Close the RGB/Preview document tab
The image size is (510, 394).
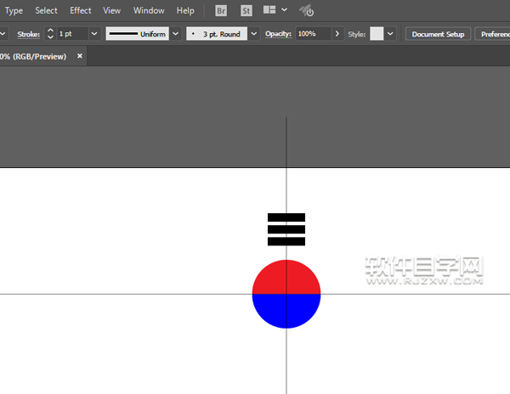[x=80, y=56]
